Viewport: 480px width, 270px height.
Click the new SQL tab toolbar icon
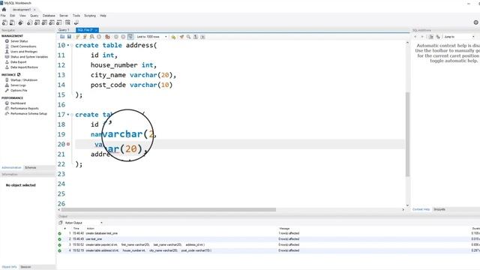pos(4,22)
